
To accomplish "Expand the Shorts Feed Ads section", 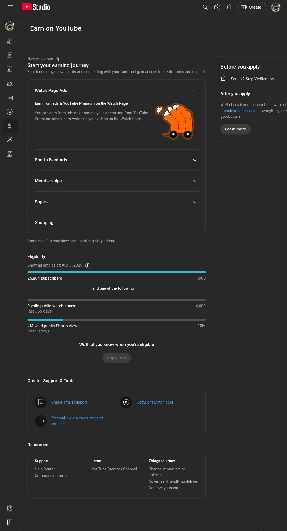I will point(195,160).
